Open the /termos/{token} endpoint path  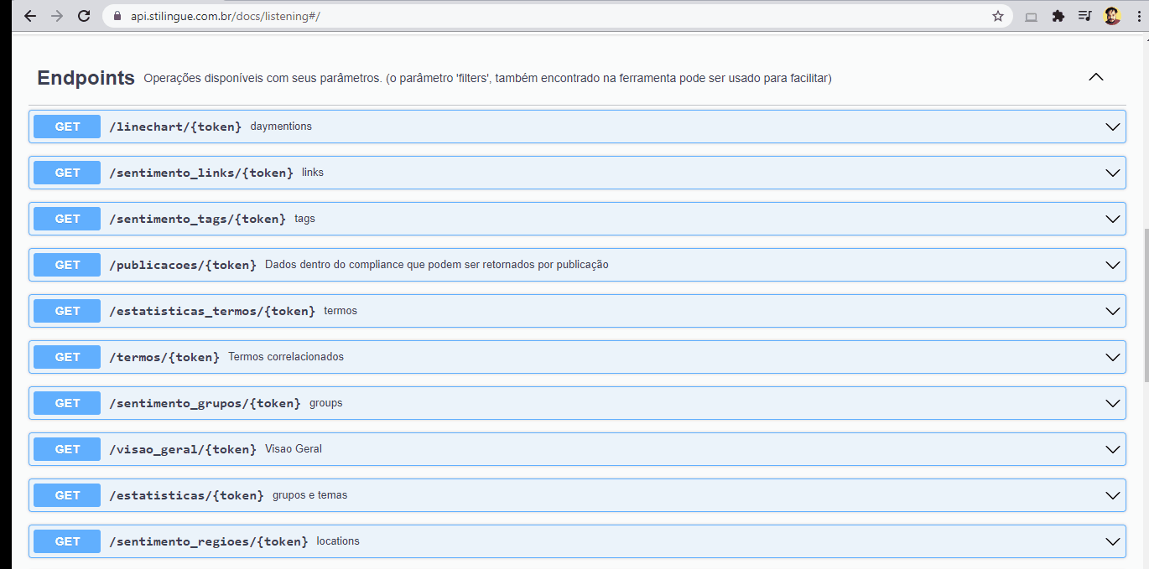pyautogui.click(x=164, y=357)
